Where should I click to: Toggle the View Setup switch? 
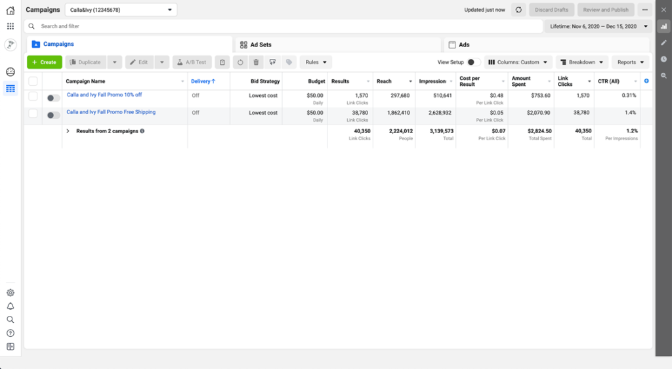[x=474, y=62]
